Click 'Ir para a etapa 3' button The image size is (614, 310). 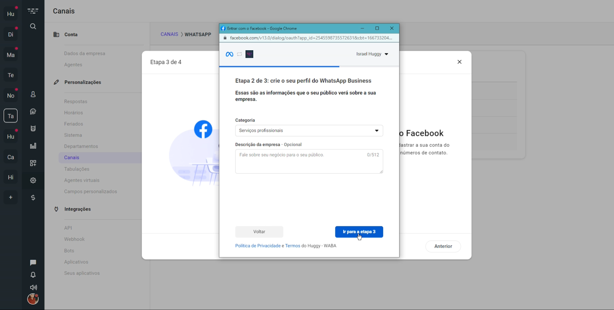359,232
